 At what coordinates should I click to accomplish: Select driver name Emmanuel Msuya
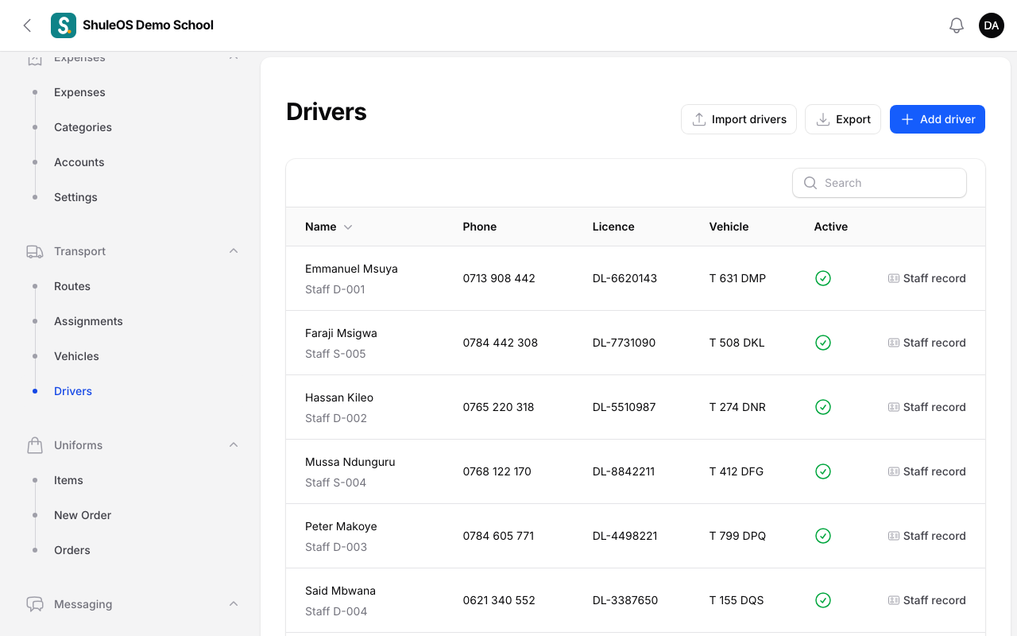351,269
